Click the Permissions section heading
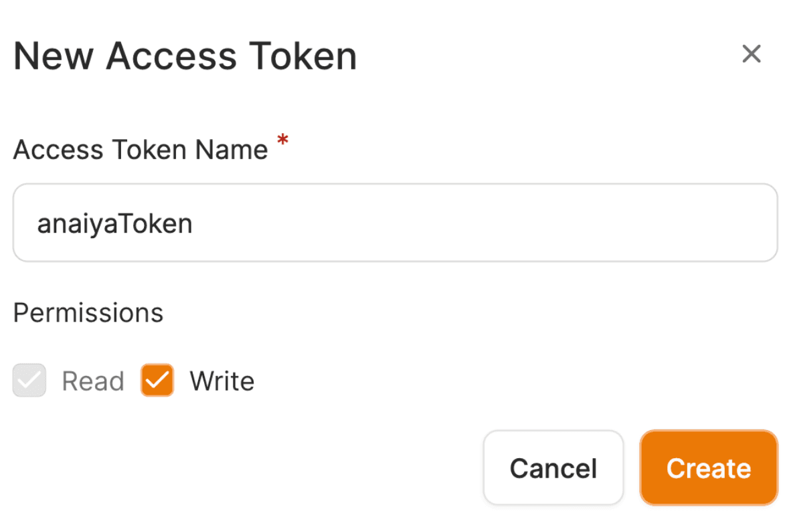This screenshot has width=791, height=523. [x=88, y=312]
